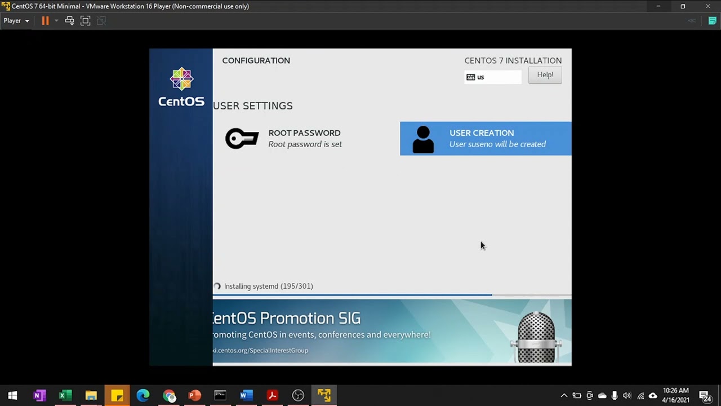Open the notification center with 24 badge
The image size is (721, 406).
[x=705, y=396]
